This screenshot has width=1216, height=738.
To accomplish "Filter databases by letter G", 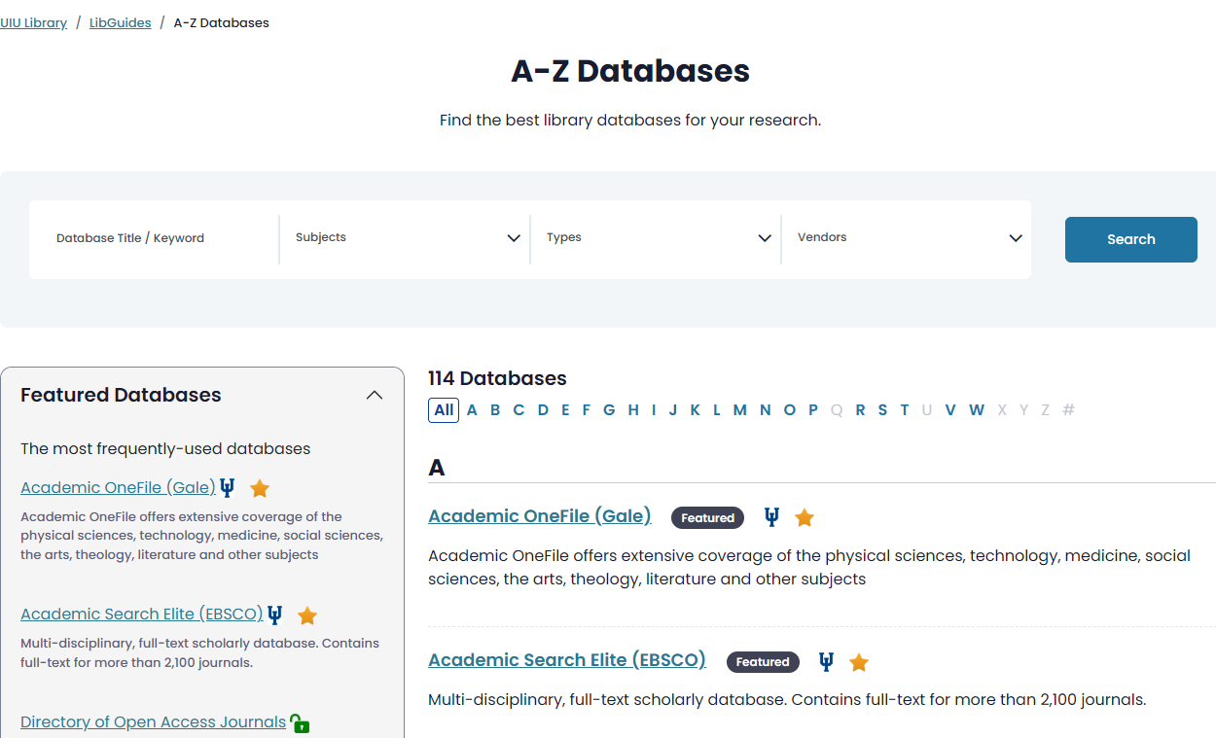I will [x=609, y=410].
